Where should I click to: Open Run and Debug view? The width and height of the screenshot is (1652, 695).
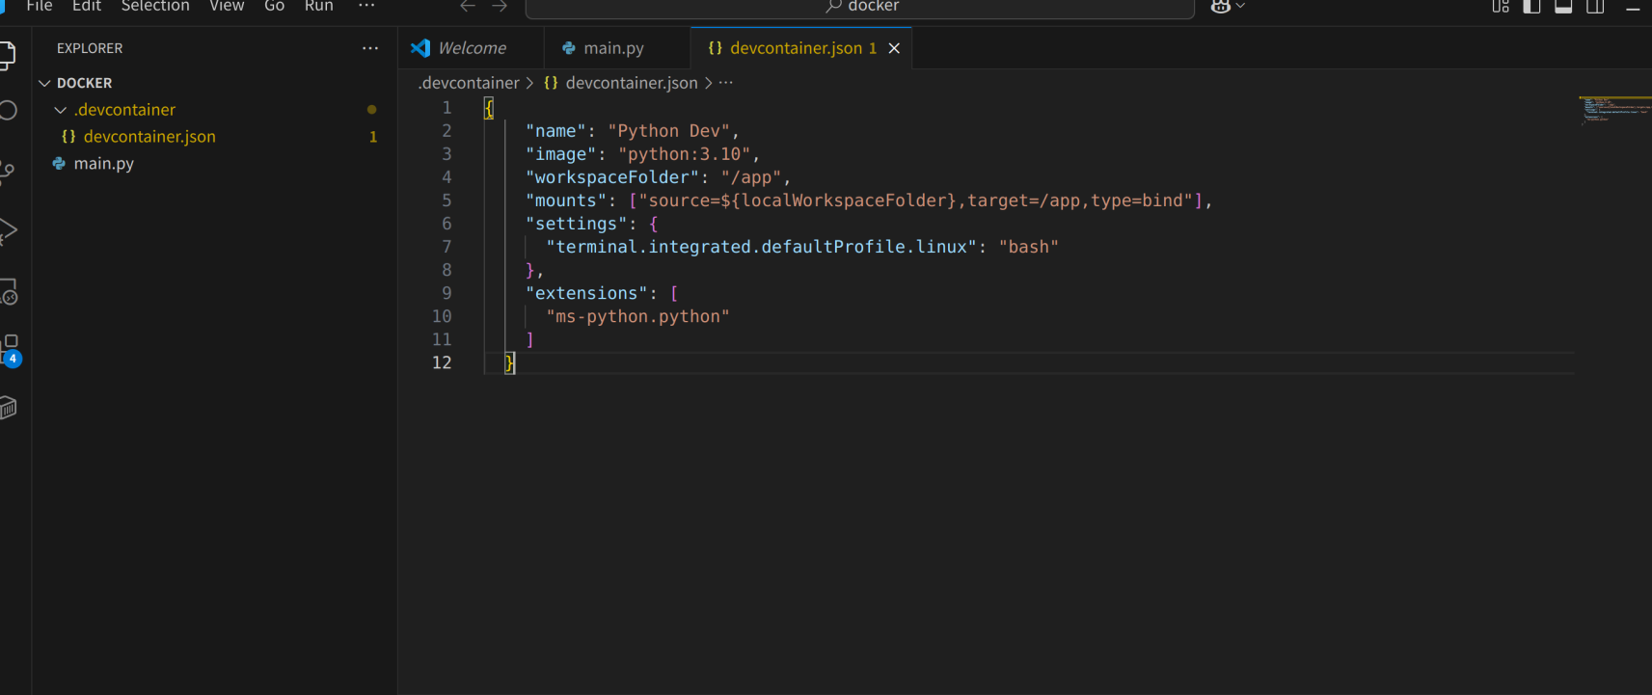click(8, 231)
